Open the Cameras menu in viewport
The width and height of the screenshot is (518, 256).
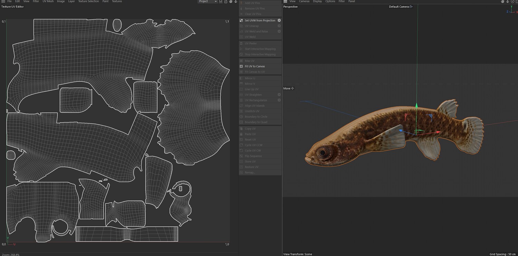304,1
